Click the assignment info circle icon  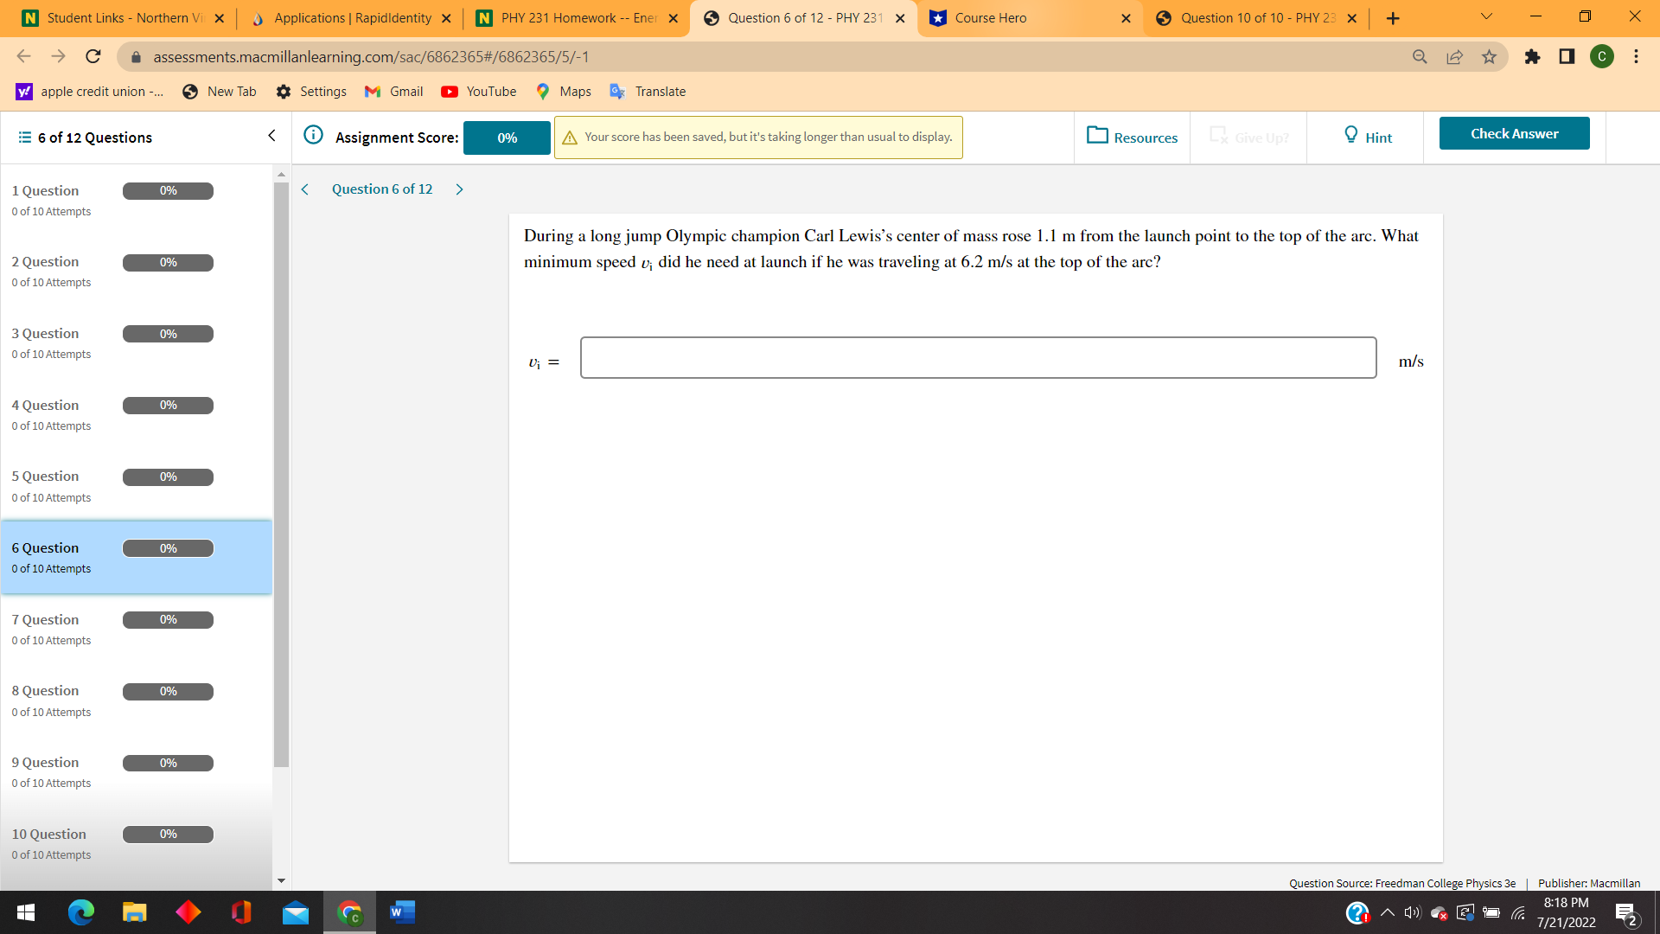coord(313,136)
